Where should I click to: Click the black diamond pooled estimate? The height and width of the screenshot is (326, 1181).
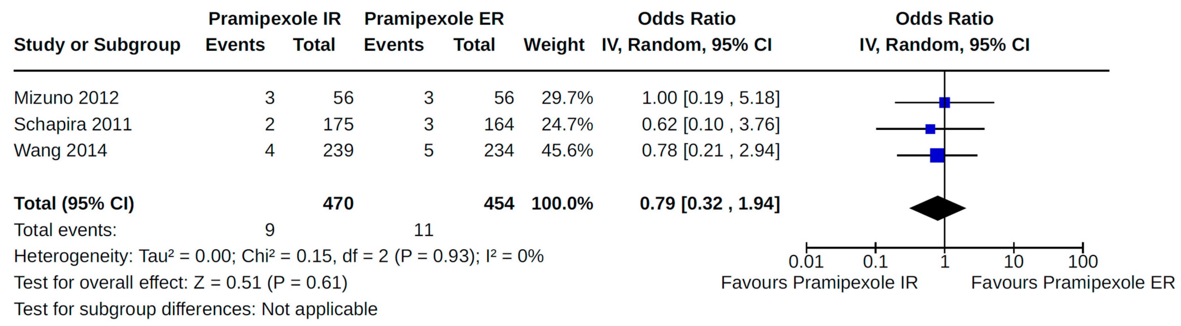coord(938,208)
